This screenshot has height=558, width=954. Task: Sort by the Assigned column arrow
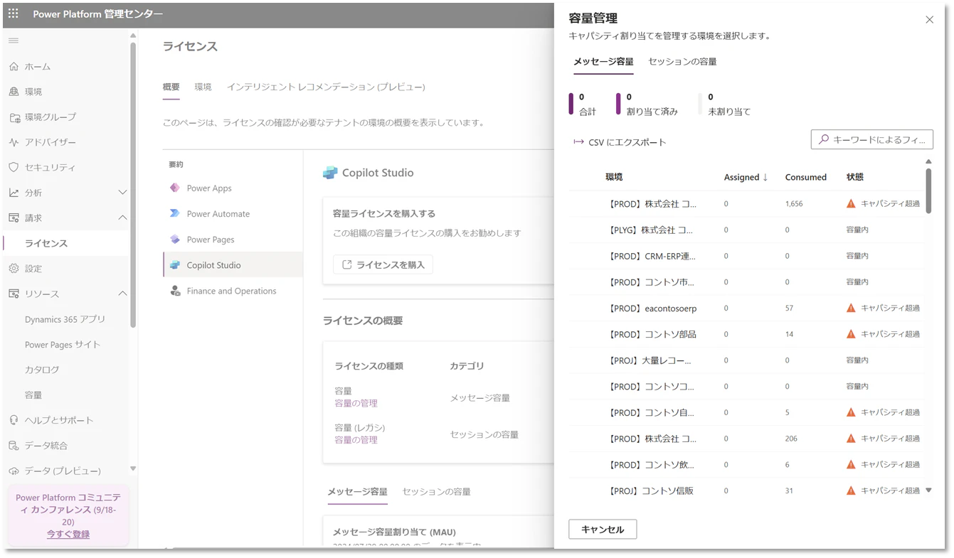click(765, 177)
